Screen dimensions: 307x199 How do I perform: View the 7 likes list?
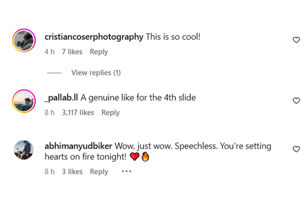[x=72, y=52]
